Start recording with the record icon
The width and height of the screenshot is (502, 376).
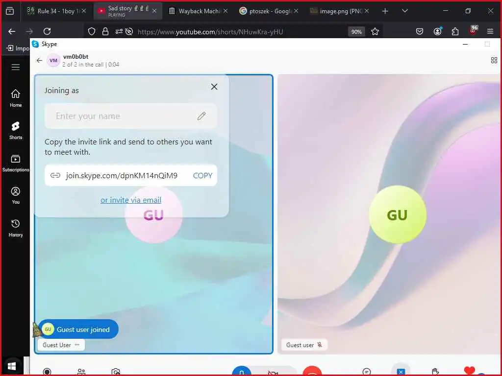pyautogui.click(x=47, y=372)
